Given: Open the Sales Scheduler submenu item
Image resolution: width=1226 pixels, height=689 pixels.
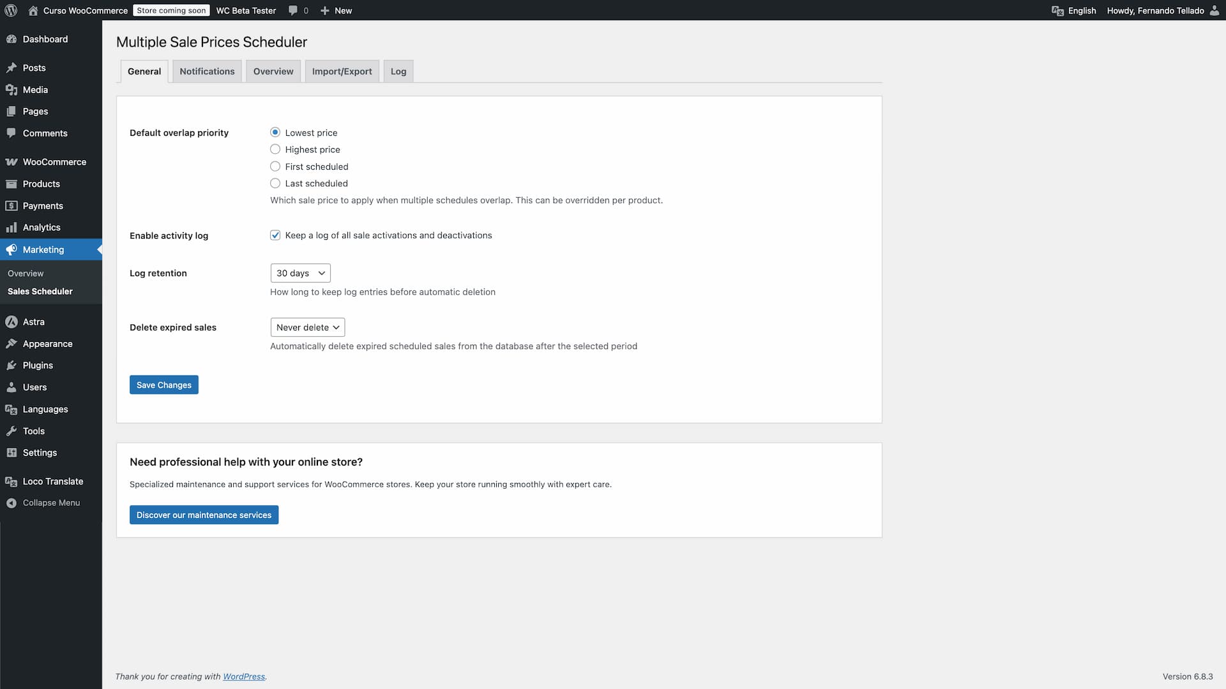Looking at the screenshot, I should click(40, 291).
